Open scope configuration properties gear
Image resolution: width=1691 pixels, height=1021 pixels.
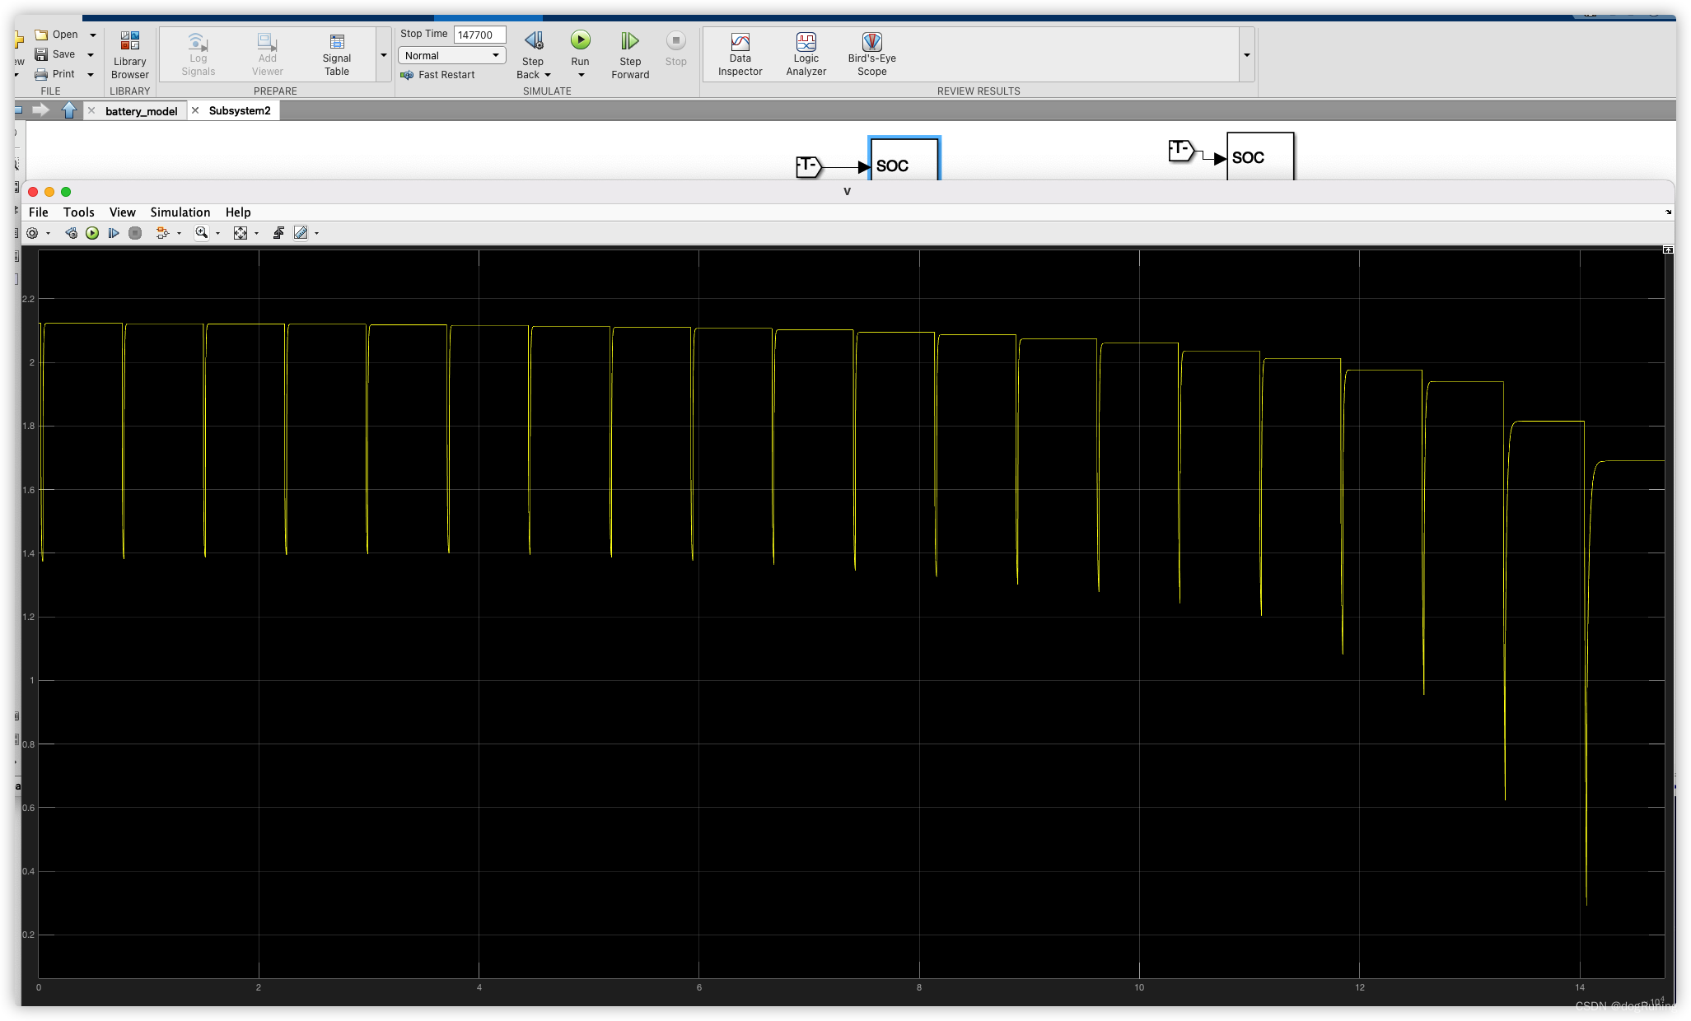point(32,234)
